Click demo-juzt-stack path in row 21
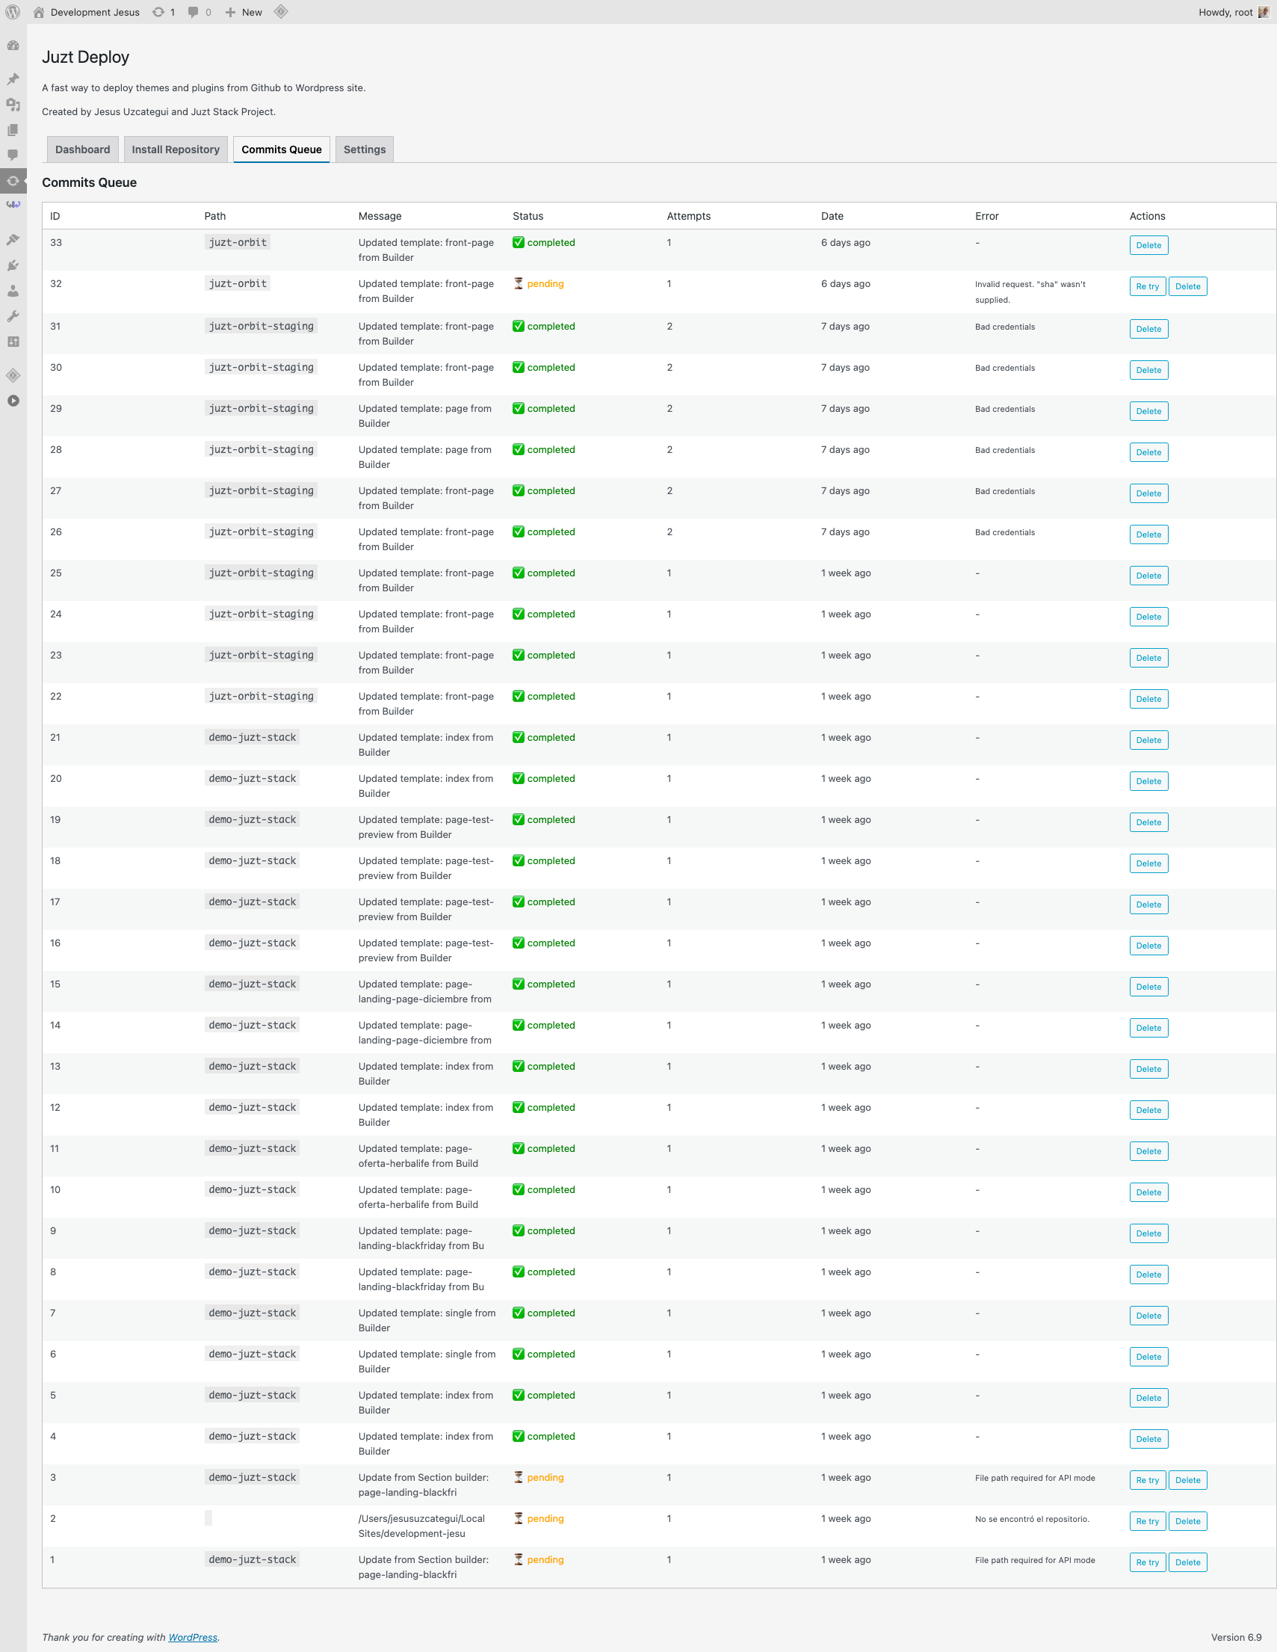Viewport: 1277px width, 1652px height. (x=252, y=737)
